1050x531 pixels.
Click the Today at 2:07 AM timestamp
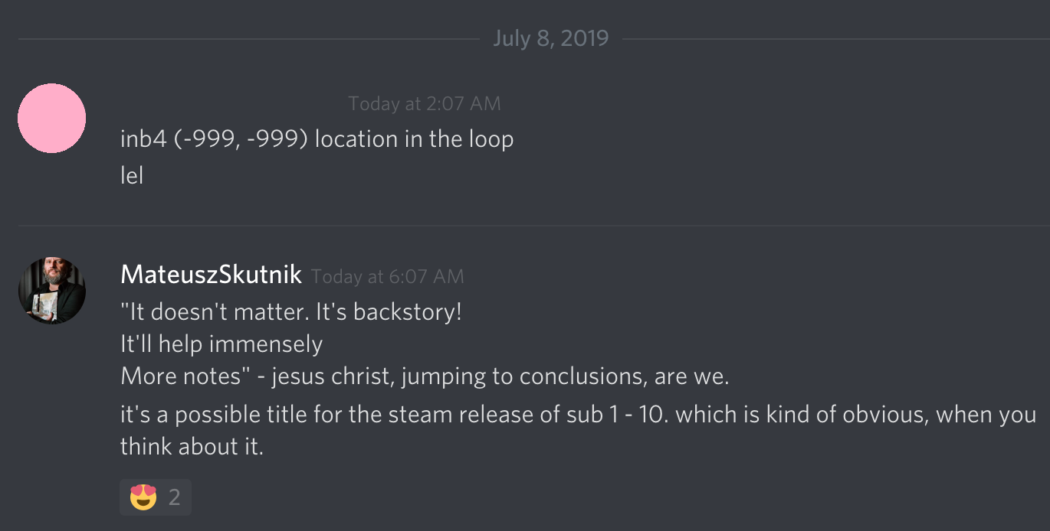click(424, 103)
